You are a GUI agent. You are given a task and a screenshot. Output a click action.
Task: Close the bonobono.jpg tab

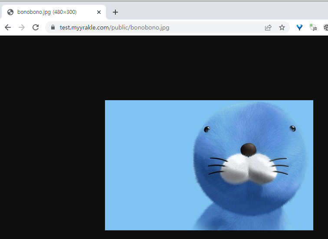99,12
